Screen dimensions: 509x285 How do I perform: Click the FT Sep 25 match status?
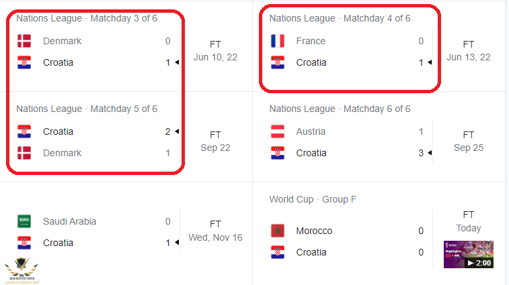468,141
